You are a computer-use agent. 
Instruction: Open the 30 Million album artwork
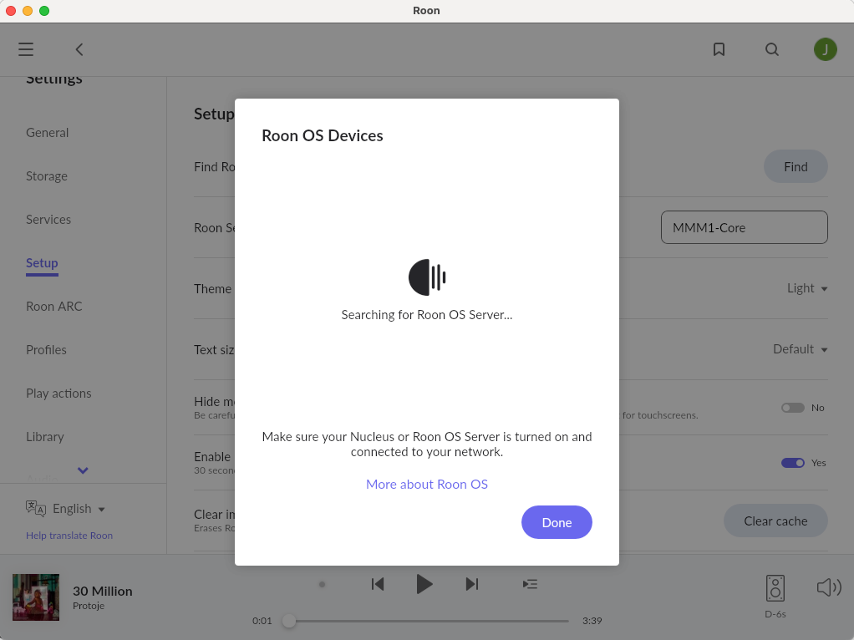36,597
